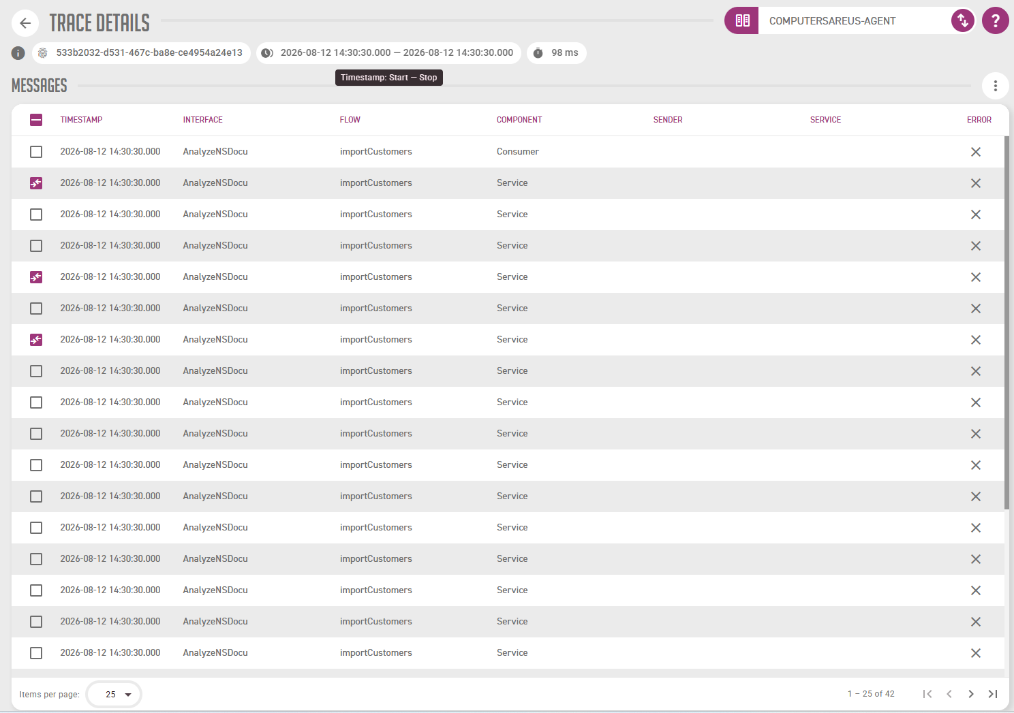The height and width of the screenshot is (713, 1014).
Task: Click the info icon beside the trace ID
Action: [x=18, y=53]
